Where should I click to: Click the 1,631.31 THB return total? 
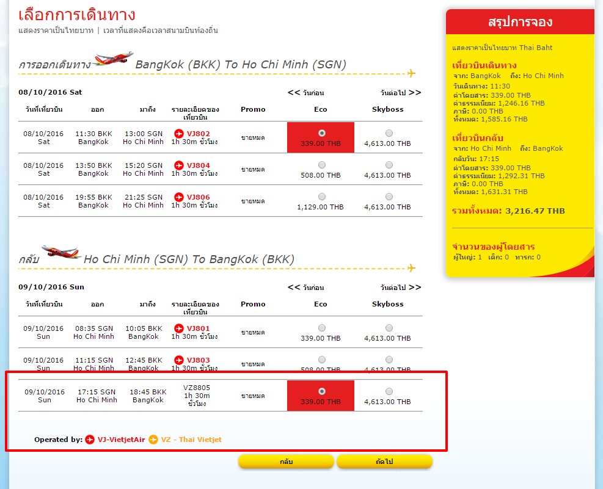(x=504, y=192)
